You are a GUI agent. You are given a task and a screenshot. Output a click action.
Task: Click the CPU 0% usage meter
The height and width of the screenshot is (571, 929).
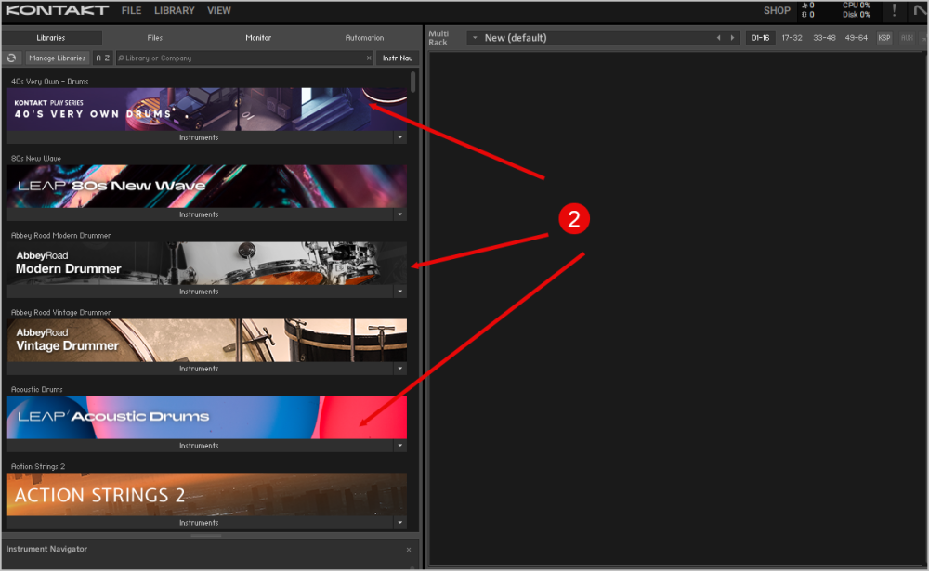point(857,6)
